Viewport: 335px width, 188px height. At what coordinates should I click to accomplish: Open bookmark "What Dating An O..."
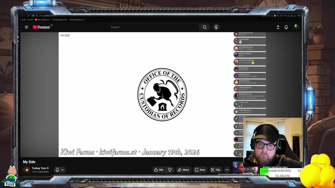(x=77, y=20)
